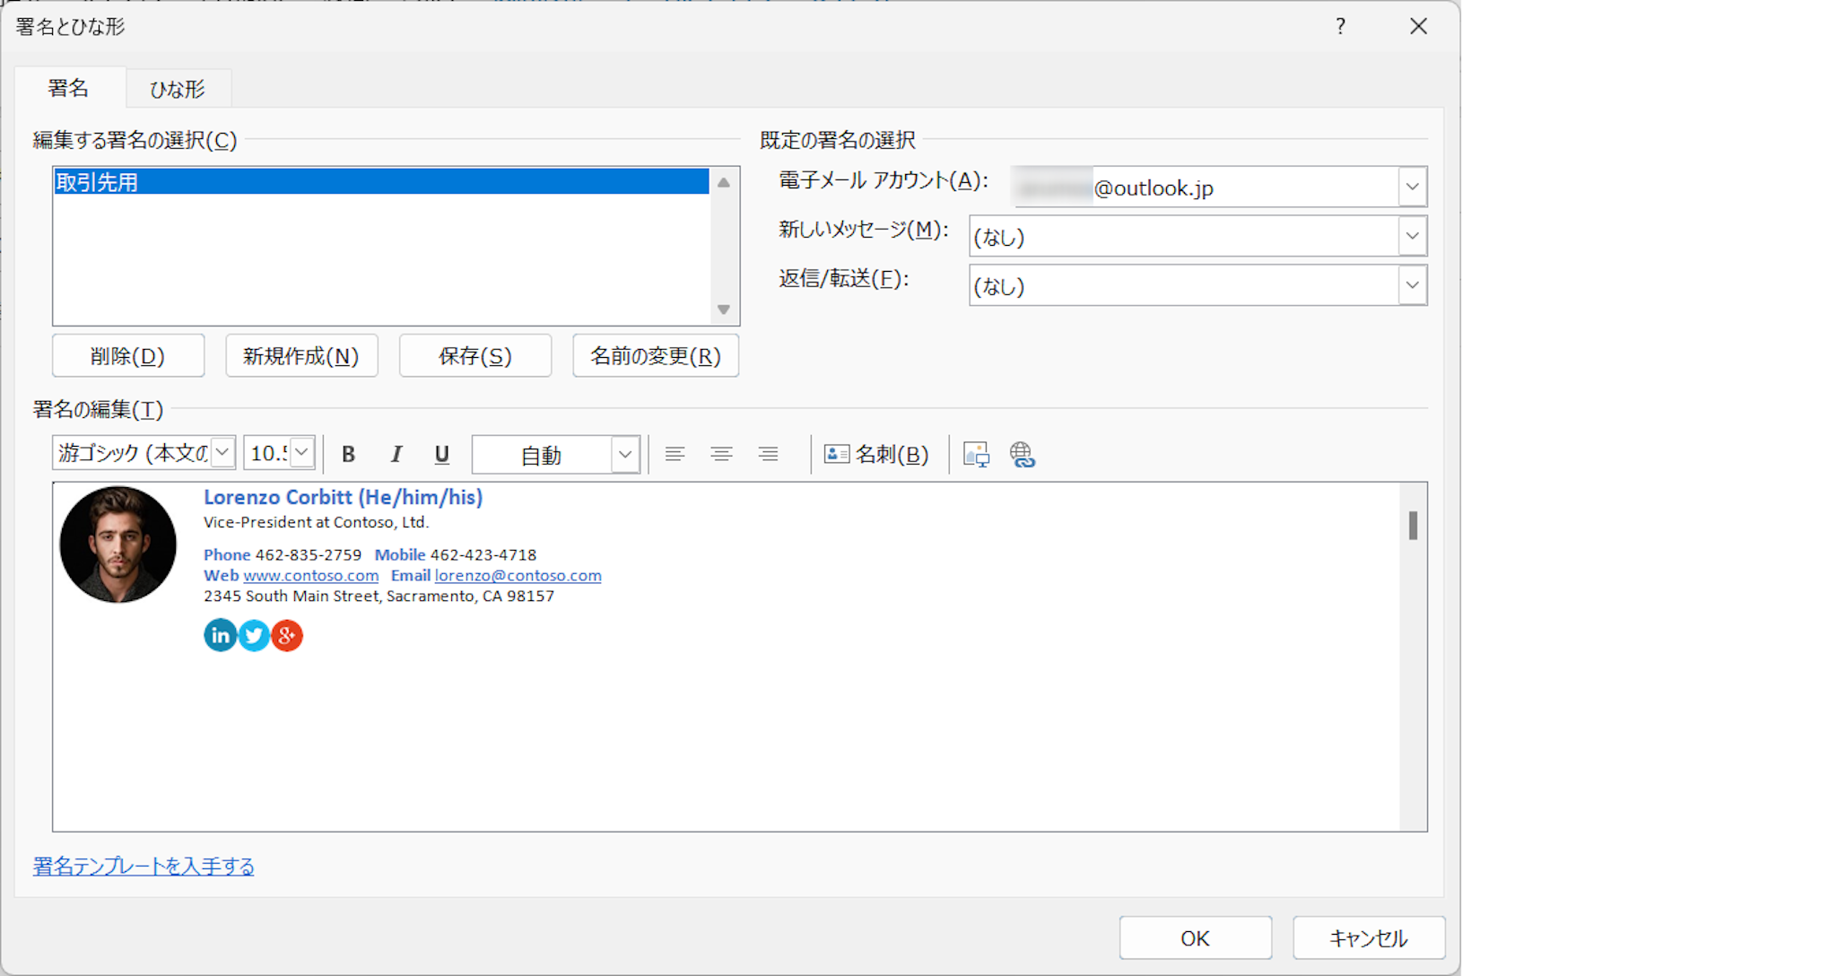This screenshot has height=976, width=1837.
Task: Select 取引先用 signature in list
Action: (x=97, y=182)
